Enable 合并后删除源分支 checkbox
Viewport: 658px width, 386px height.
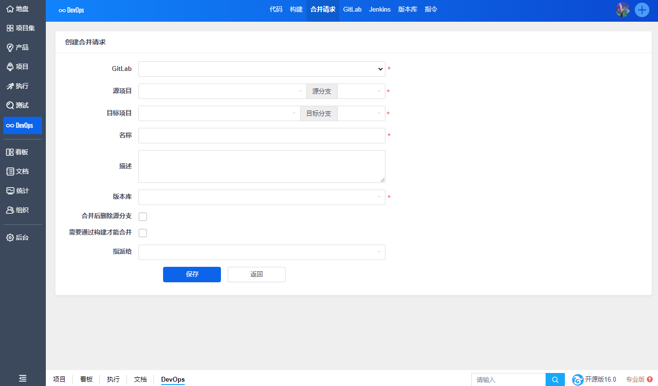(x=143, y=217)
